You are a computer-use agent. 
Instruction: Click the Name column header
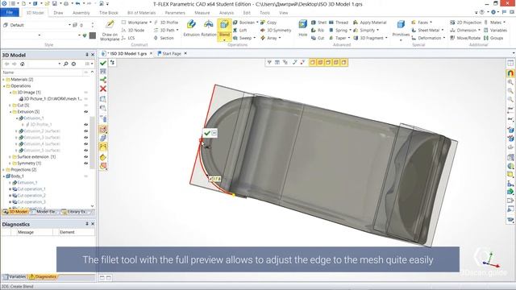tap(9, 72)
